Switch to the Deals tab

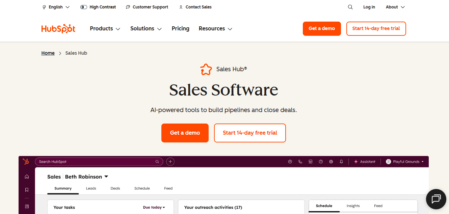pos(115,188)
